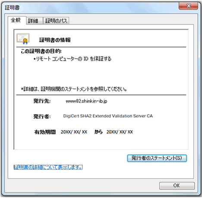Select the 証明のパス tab

56,21
